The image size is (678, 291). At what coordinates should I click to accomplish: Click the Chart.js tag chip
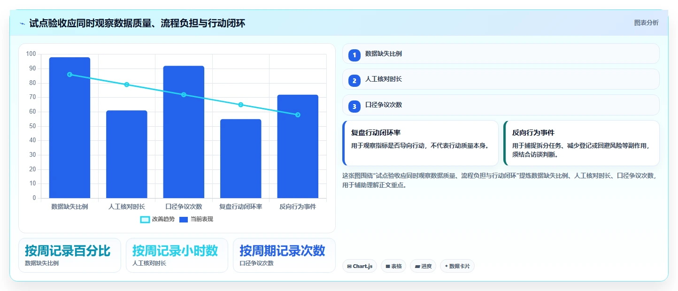(360, 266)
